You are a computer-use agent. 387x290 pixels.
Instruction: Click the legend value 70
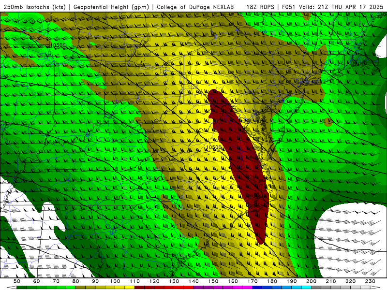[x=56, y=281]
